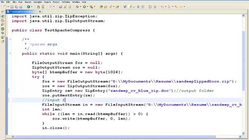The height and width of the screenshot is (140, 249).
Task: Click the line 'zos.putNextEntry(ze);'
Action: point(68,95)
